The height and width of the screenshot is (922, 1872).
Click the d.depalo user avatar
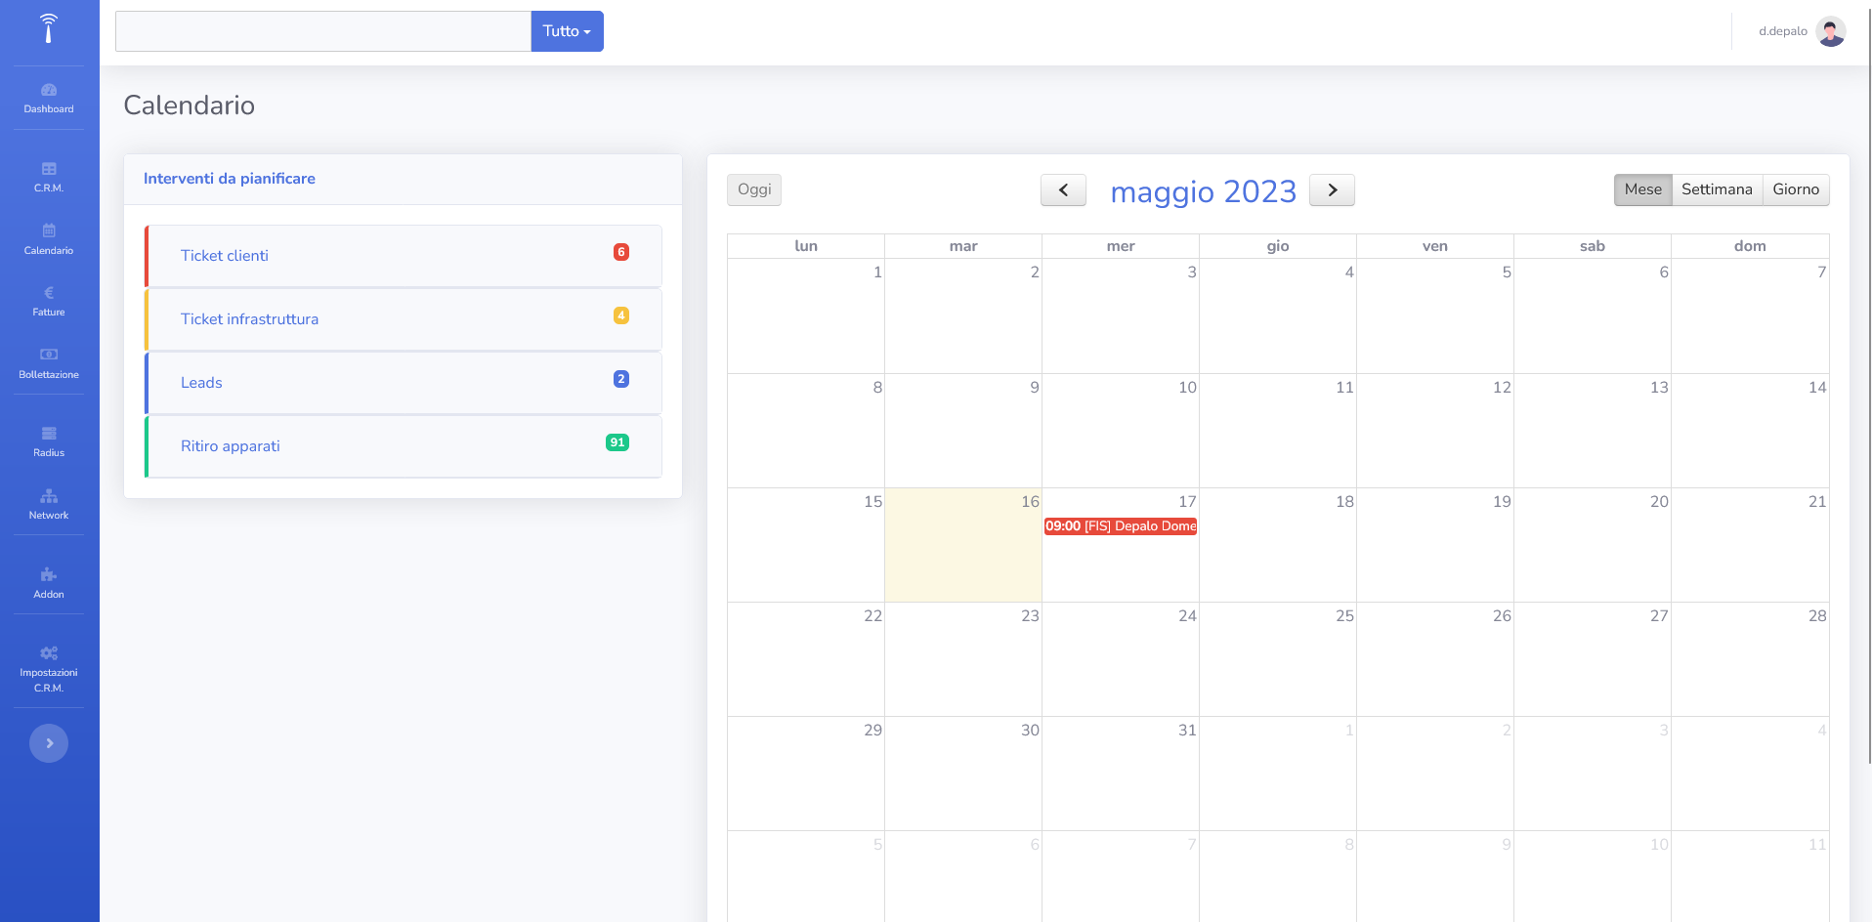[x=1831, y=31]
